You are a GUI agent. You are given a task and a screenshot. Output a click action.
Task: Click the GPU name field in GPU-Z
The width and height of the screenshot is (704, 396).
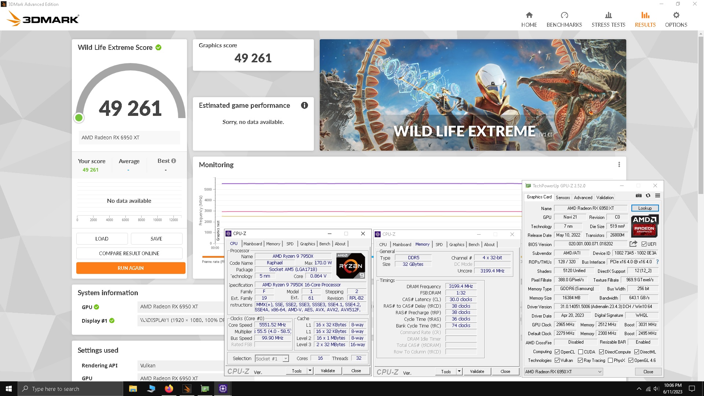(590, 208)
